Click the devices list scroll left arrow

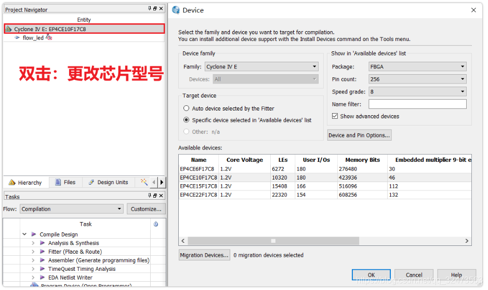(183, 241)
